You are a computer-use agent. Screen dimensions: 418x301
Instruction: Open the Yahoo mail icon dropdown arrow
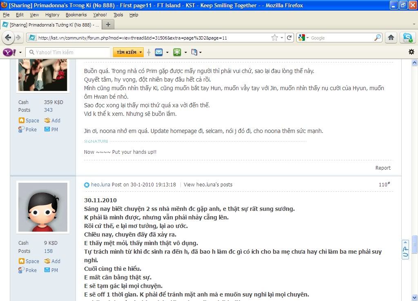167,53
